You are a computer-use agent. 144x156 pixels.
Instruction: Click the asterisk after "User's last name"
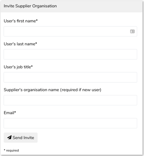[x=36, y=43]
